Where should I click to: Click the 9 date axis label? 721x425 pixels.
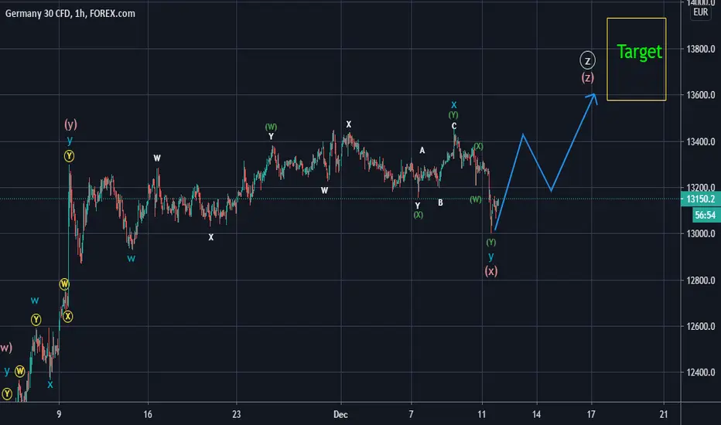(59, 414)
